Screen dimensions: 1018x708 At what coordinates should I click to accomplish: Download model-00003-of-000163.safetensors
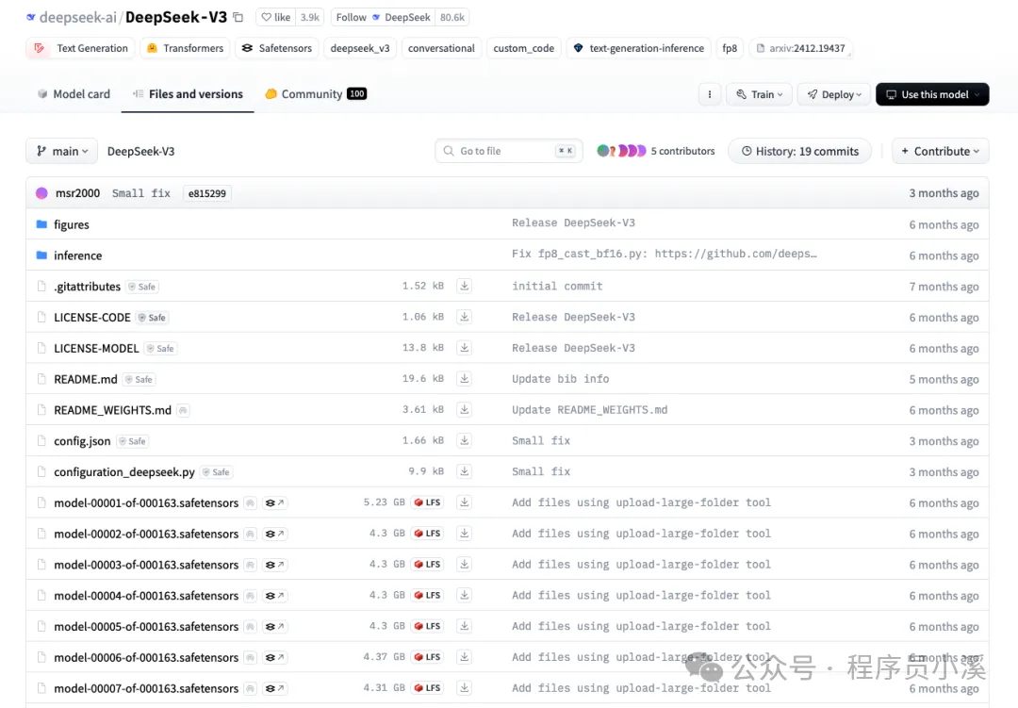pyautogui.click(x=464, y=565)
